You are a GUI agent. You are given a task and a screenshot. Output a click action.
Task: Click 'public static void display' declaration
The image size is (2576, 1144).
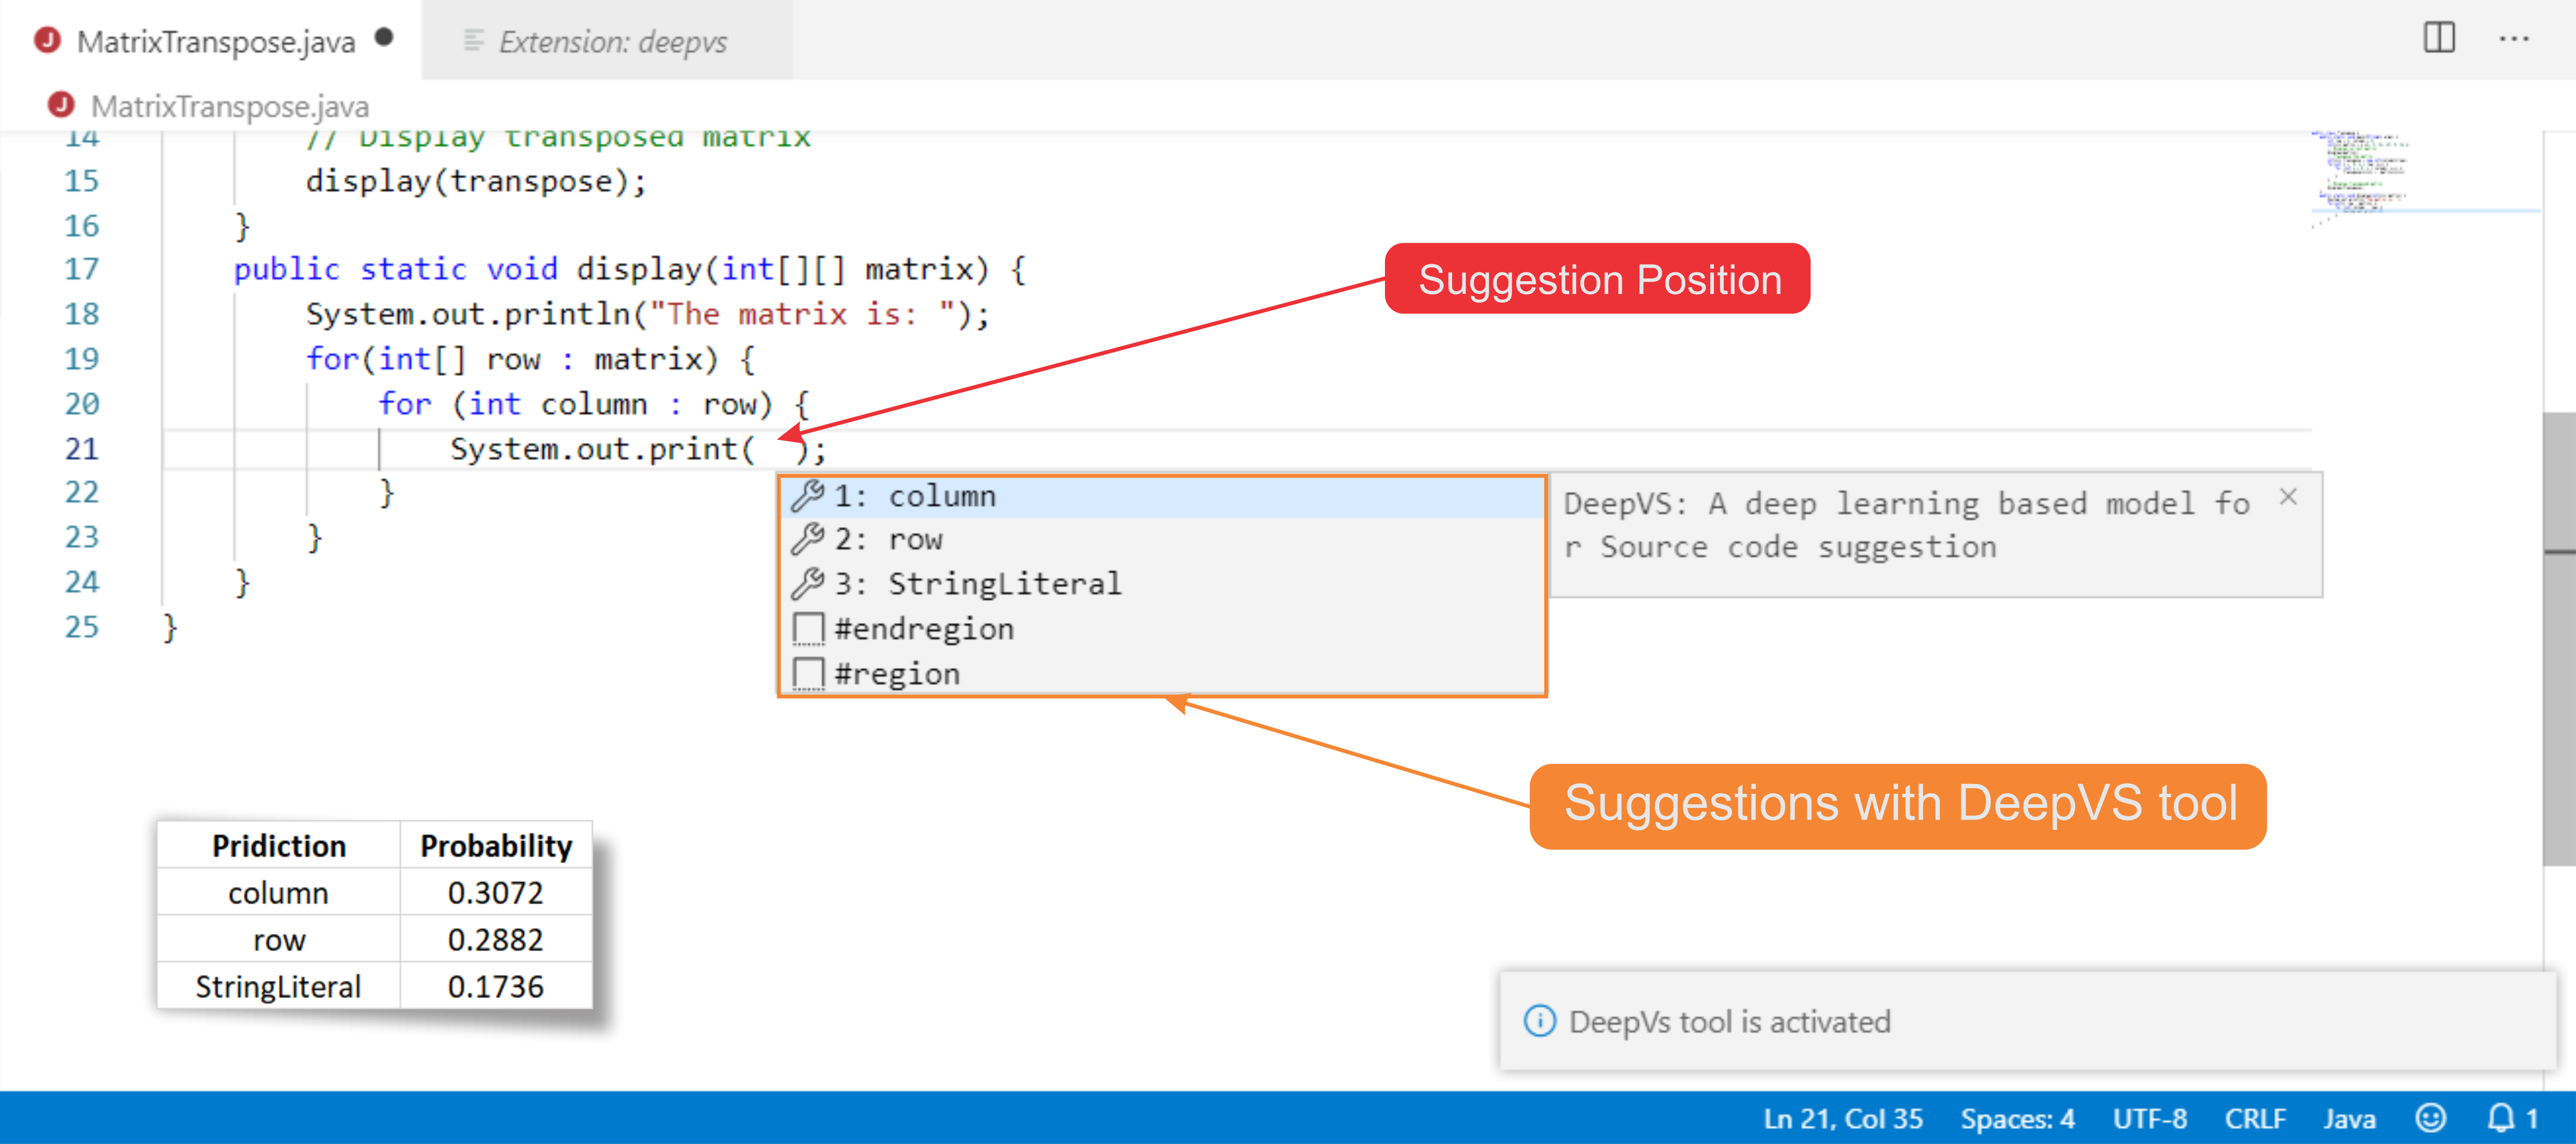point(468,270)
